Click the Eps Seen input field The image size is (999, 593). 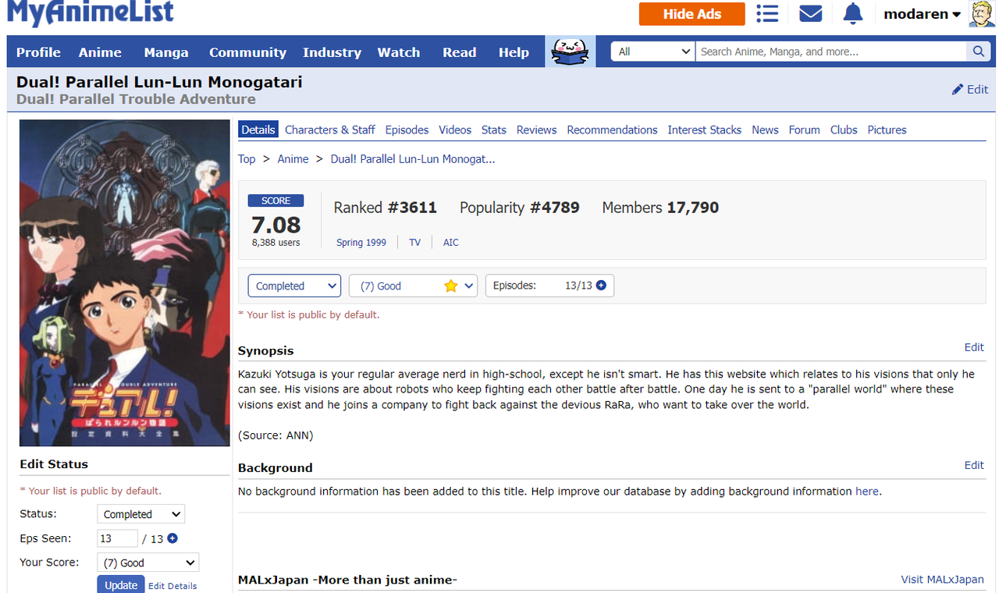point(117,538)
